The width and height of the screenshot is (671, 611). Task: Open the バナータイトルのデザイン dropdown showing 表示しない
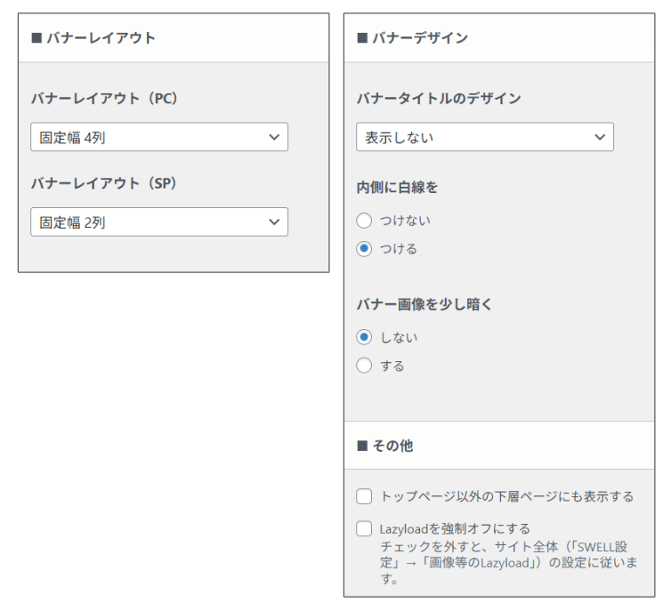click(485, 137)
